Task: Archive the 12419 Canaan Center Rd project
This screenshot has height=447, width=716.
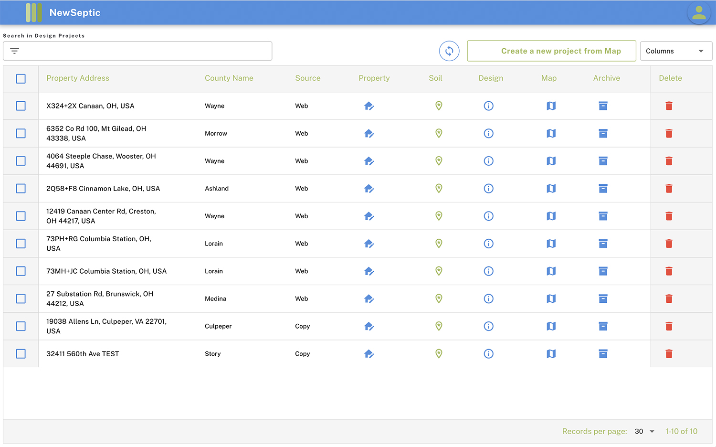Action: 603,216
